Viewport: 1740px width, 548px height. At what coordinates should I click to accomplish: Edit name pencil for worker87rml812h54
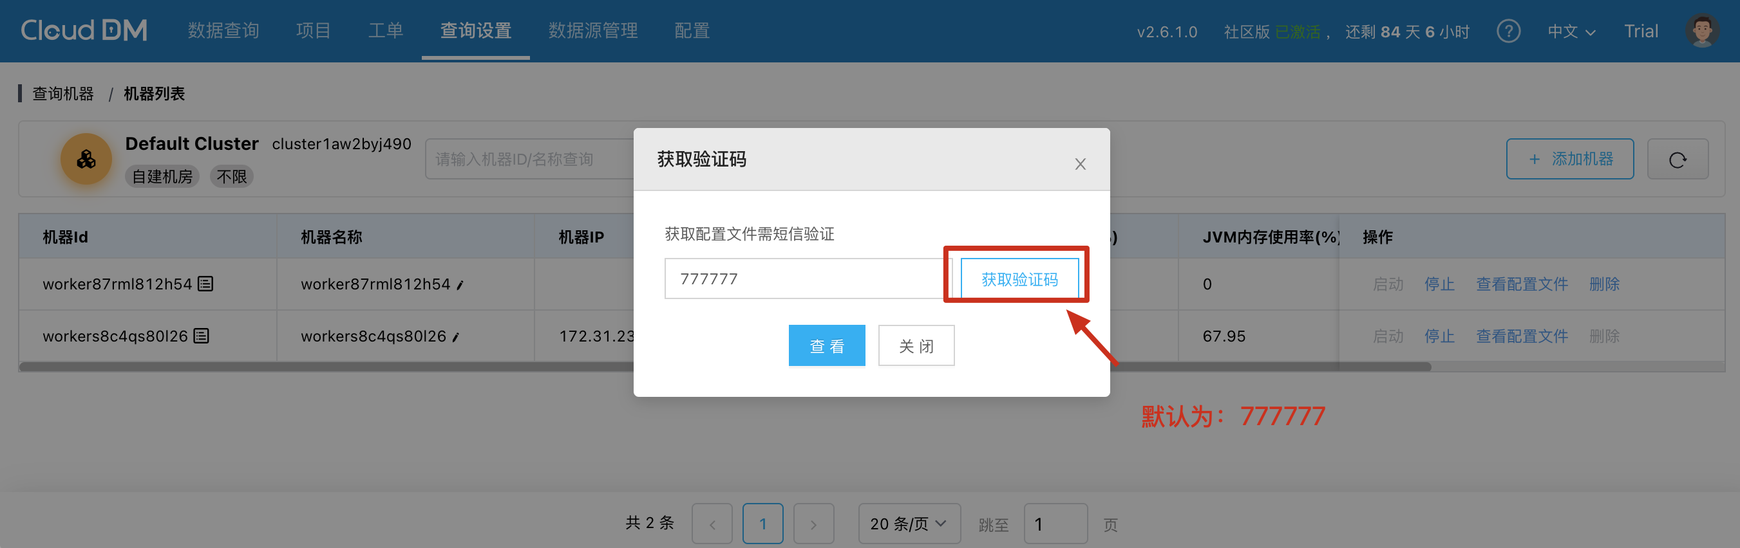pyautogui.click(x=460, y=286)
